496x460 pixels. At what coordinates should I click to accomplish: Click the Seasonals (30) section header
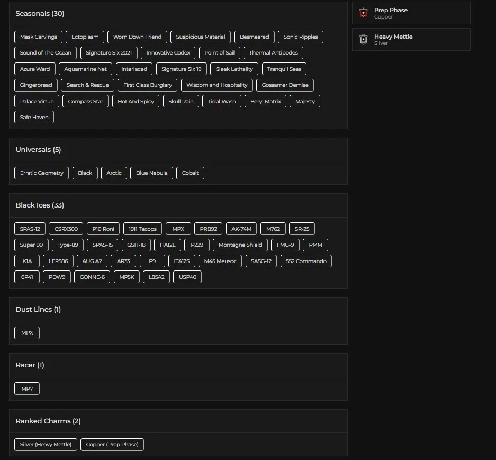coord(40,14)
